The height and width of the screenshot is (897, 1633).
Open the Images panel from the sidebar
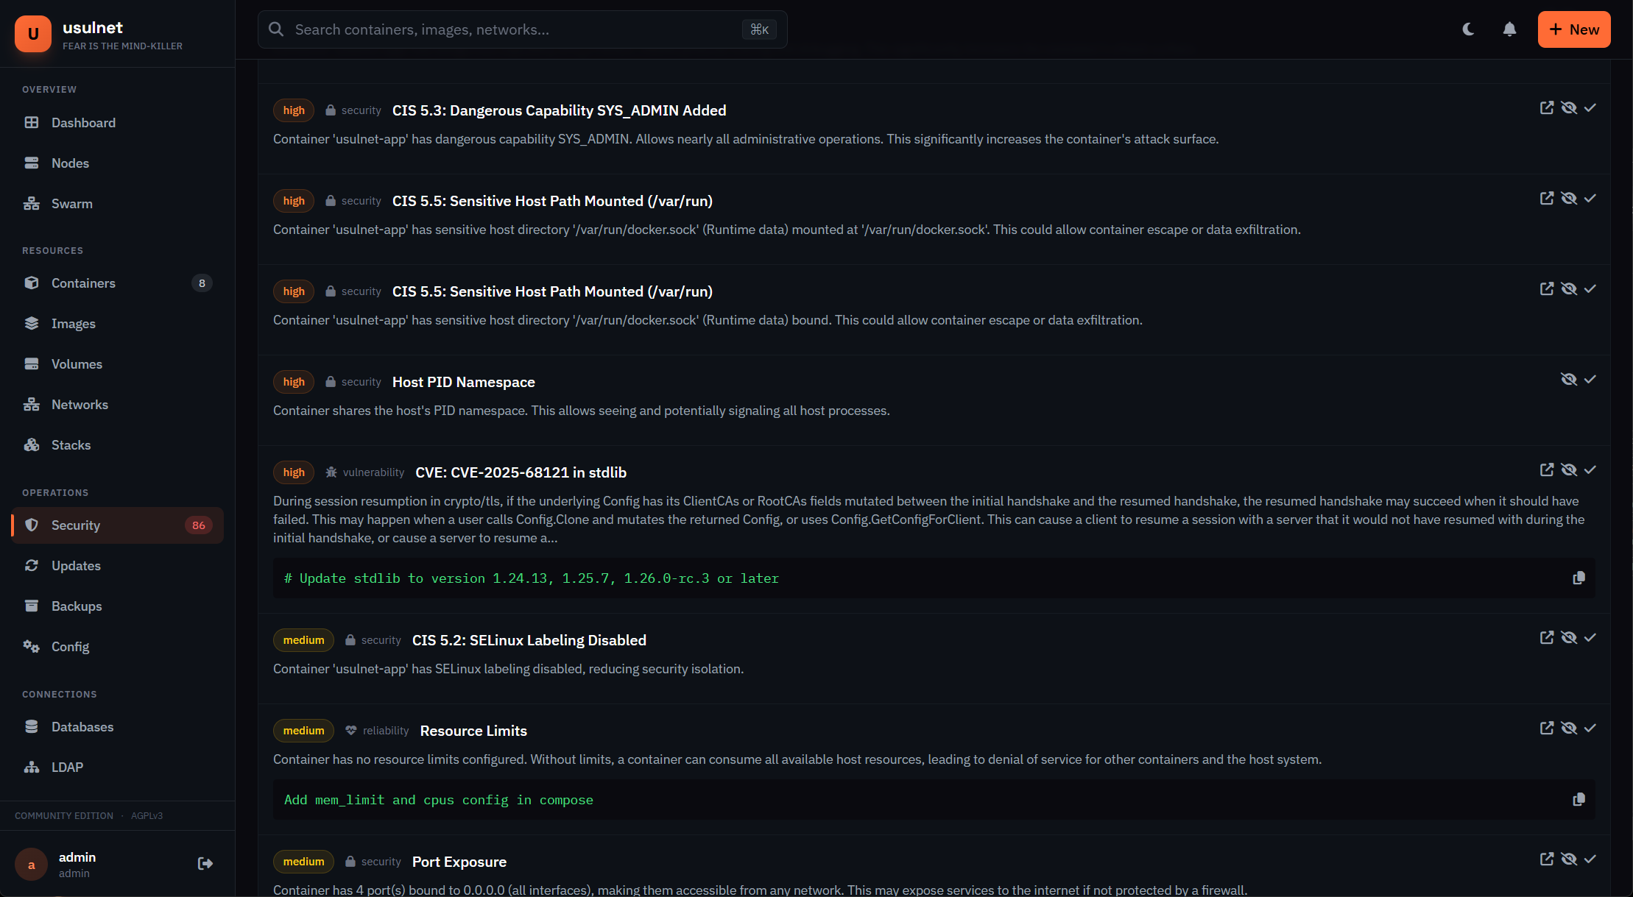tap(73, 323)
